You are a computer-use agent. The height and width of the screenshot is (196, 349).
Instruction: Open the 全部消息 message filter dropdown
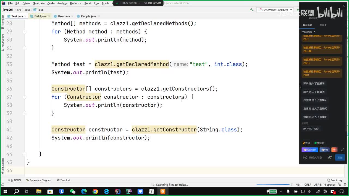tap(308, 32)
